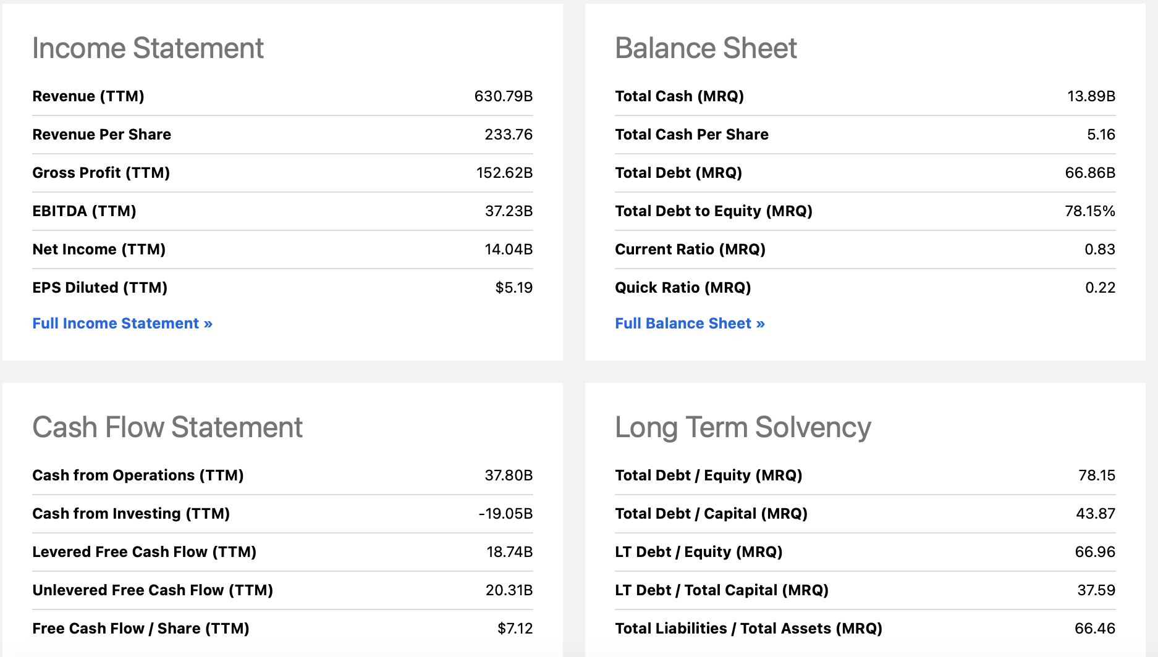Open the Full Income Statement link
1158x657 pixels.
click(122, 324)
